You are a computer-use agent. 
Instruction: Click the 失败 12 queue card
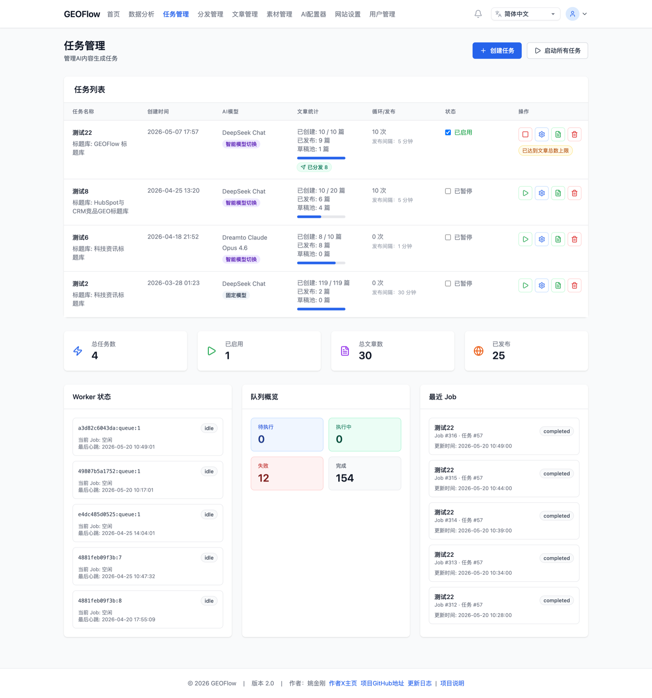287,473
